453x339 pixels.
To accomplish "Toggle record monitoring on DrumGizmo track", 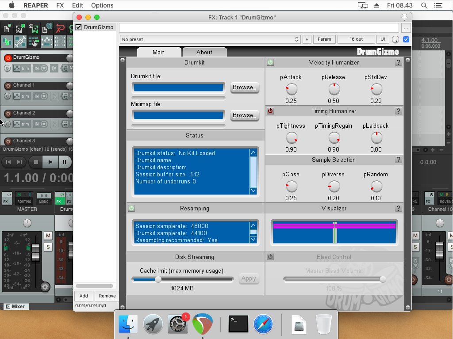I will click(54, 69).
